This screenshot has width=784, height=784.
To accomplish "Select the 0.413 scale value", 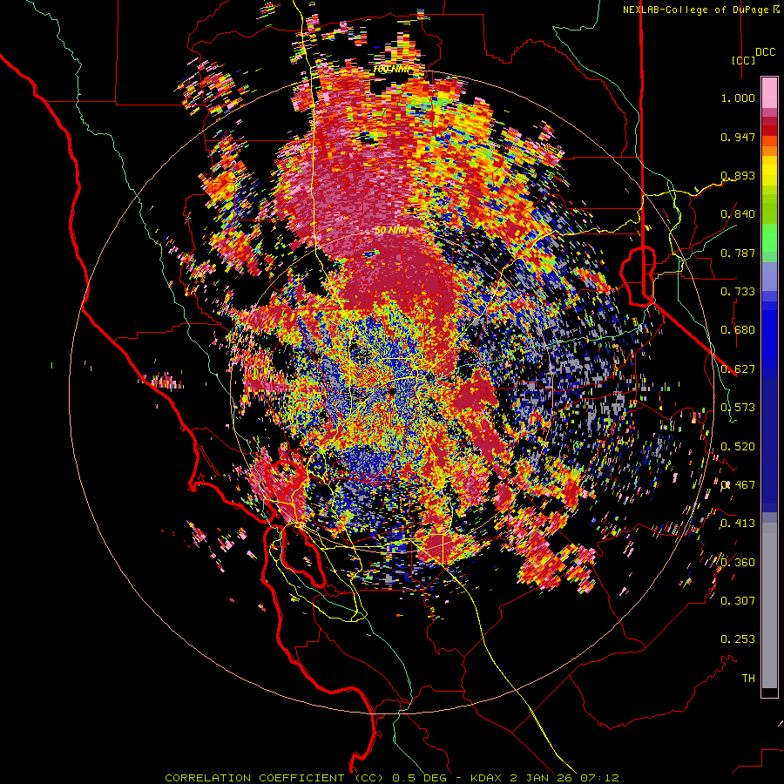I will 738,524.
